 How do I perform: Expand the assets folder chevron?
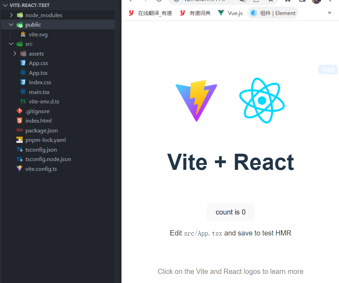(x=15, y=53)
